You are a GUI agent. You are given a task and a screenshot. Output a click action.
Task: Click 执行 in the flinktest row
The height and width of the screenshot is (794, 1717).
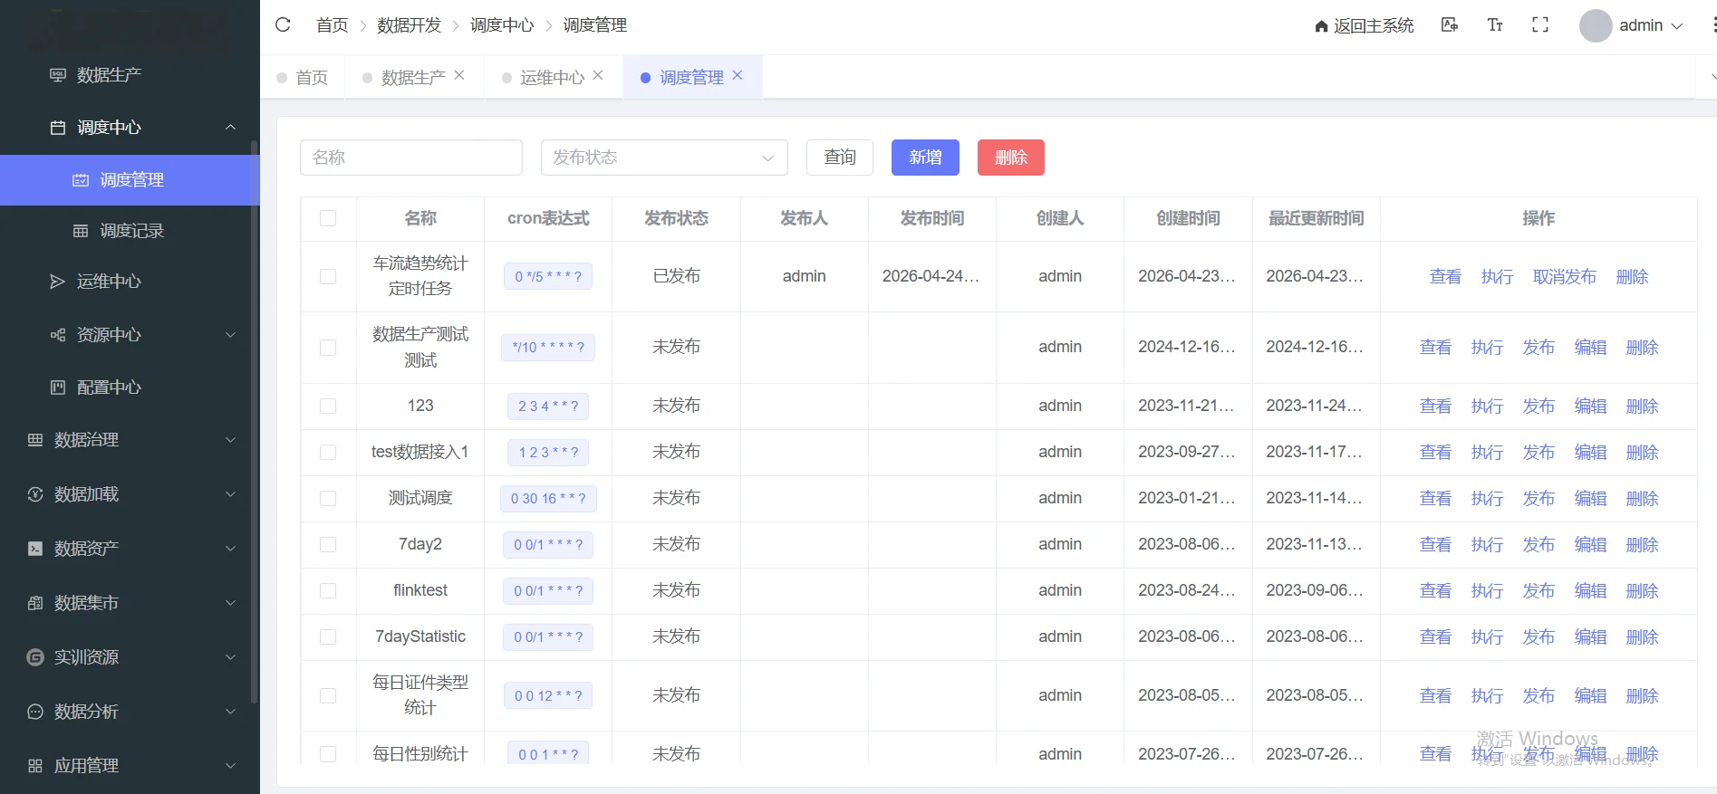1487,591
